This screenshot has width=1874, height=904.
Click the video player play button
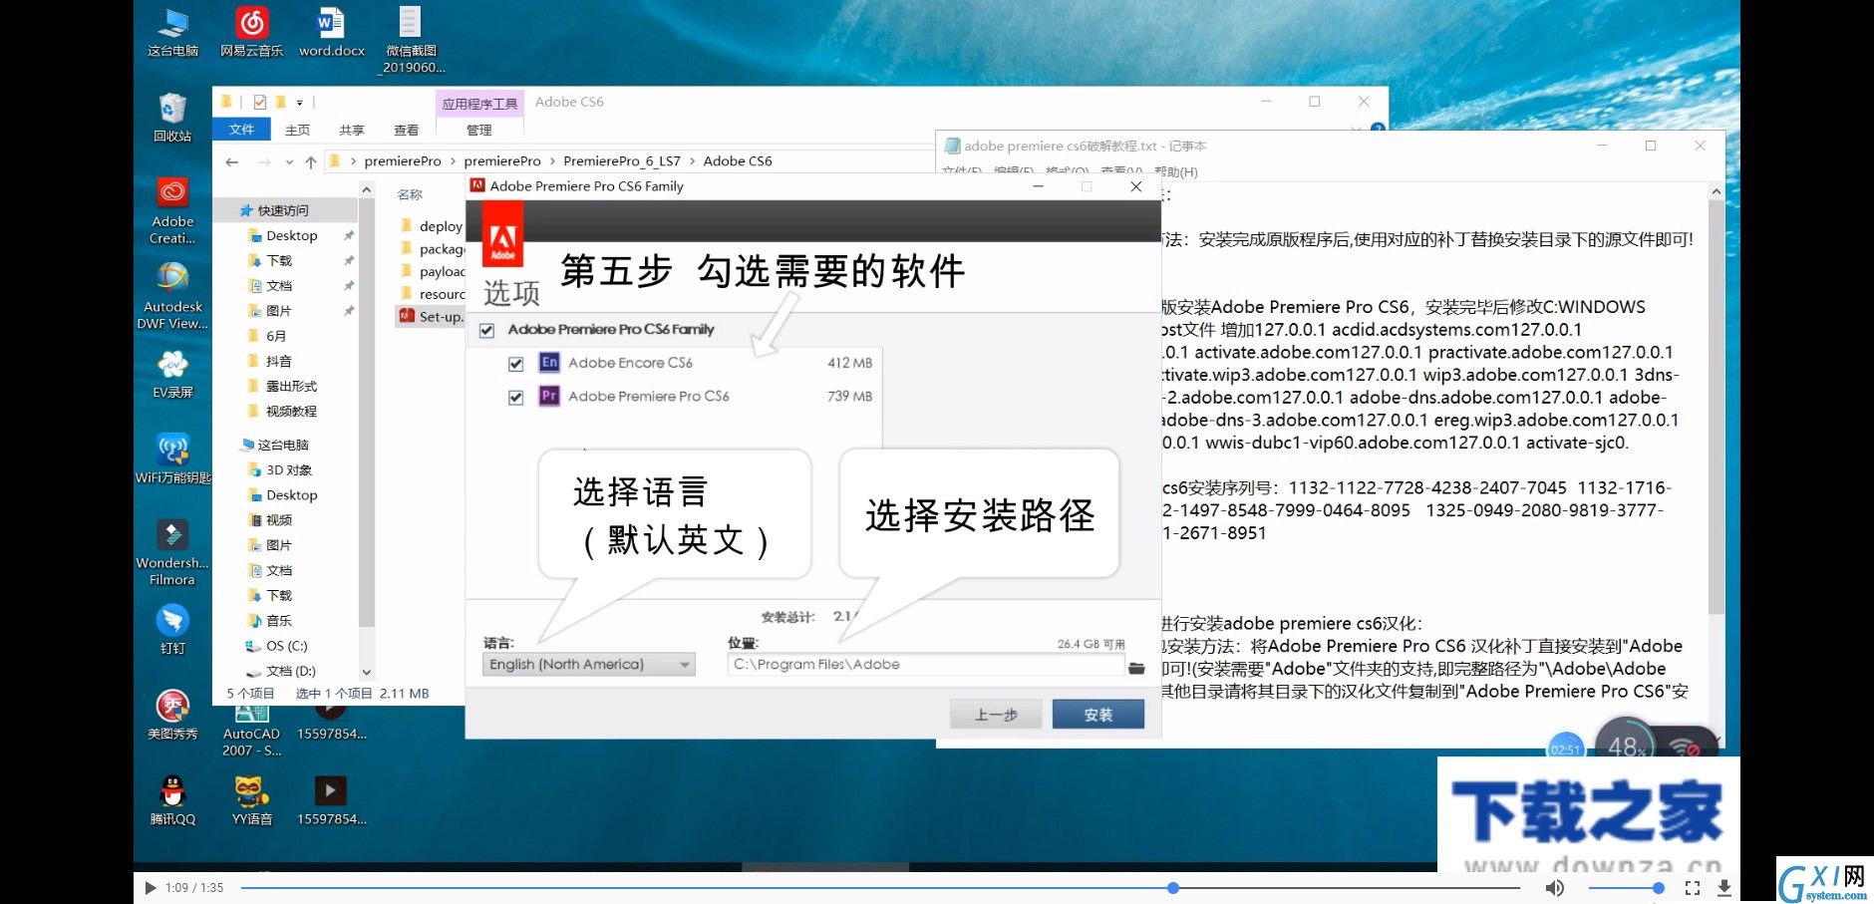pyautogui.click(x=151, y=887)
